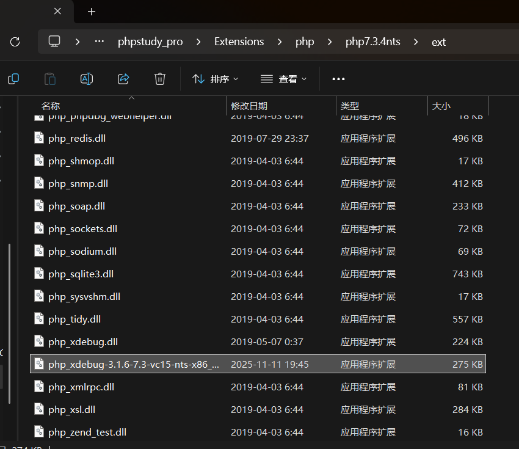Click the share toolbar icon

pyautogui.click(x=123, y=79)
